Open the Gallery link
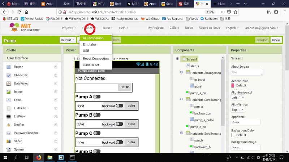Screen dimensions: 289x162 pos(174,28)
